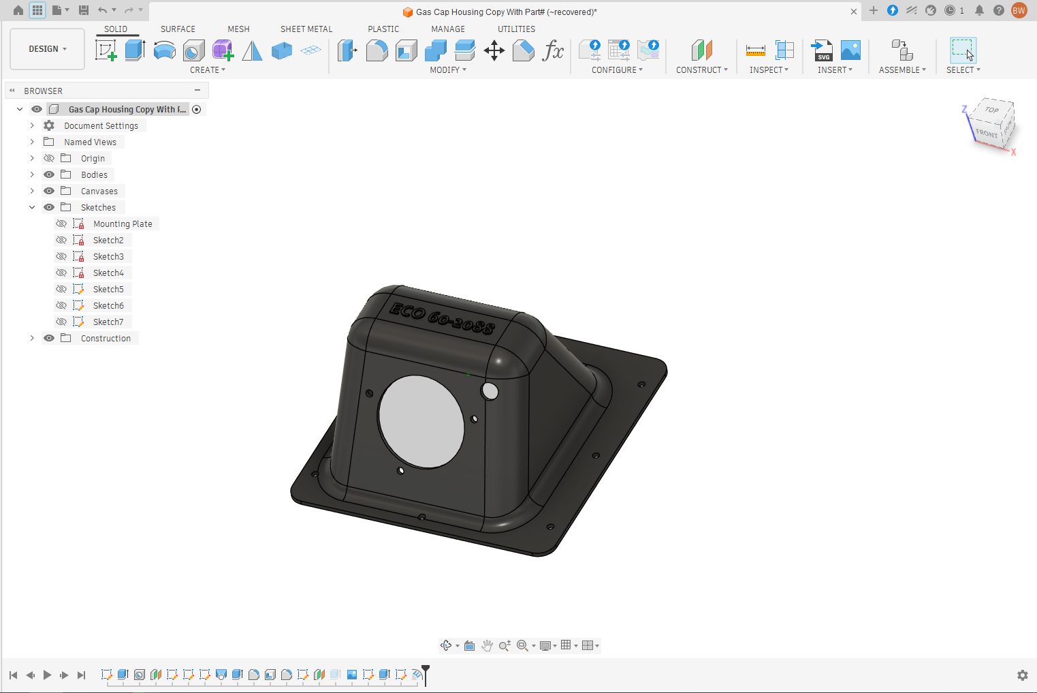The height and width of the screenshot is (693, 1037).
Task: Open the SHEET METAL tab
Action: point(306,29)
